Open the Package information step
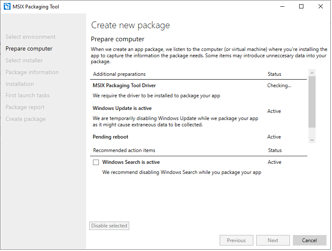This screenshot has height=251, width=332. tap(32, 72)
